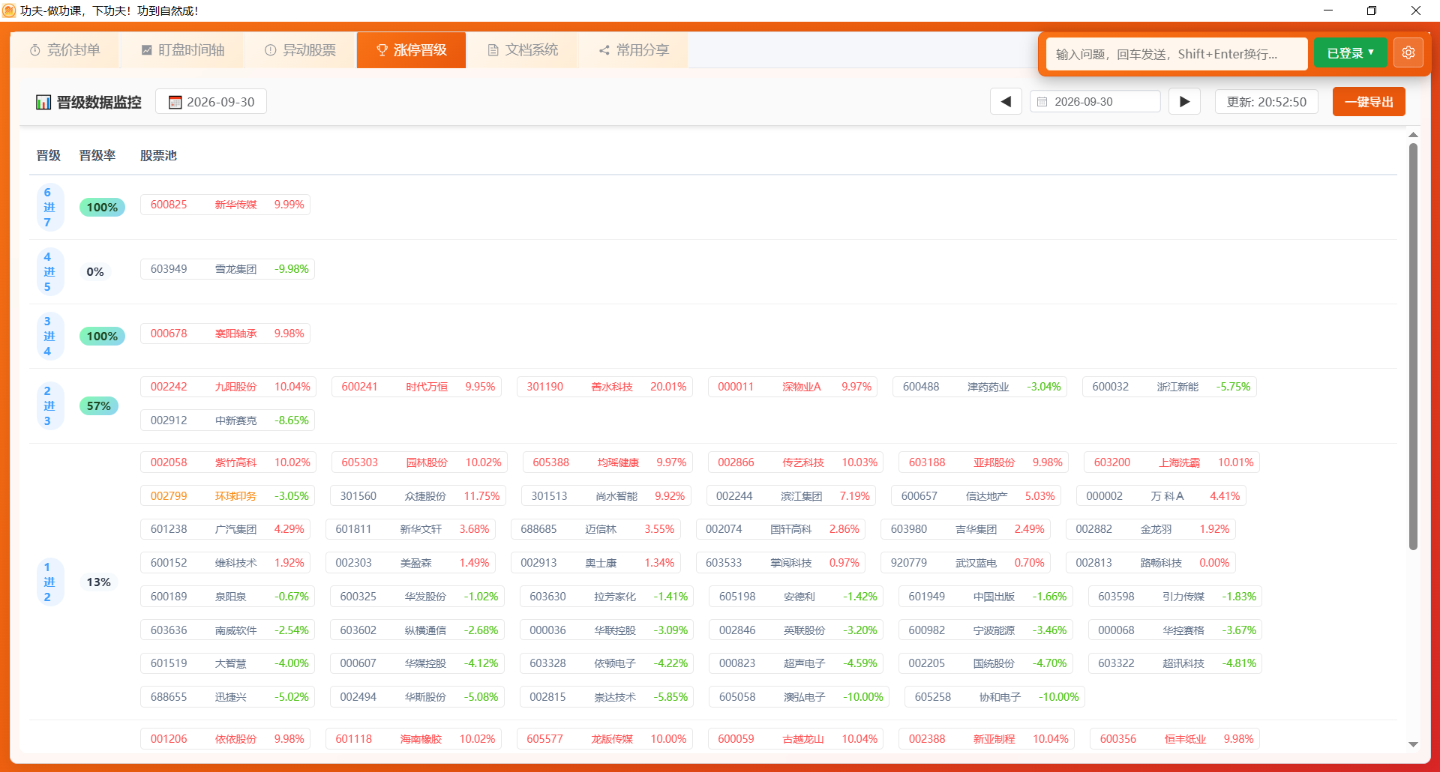Click the scrollbar down arrow

click(1413, 744)
